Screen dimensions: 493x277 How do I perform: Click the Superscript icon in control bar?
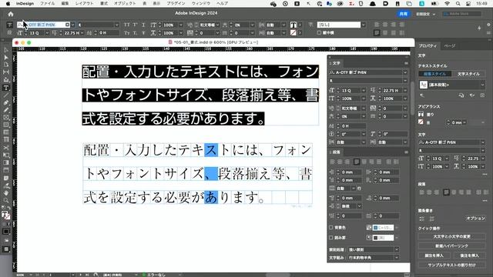(135, 25)
